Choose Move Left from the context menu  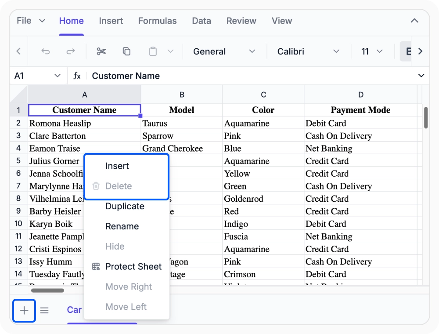126,307
